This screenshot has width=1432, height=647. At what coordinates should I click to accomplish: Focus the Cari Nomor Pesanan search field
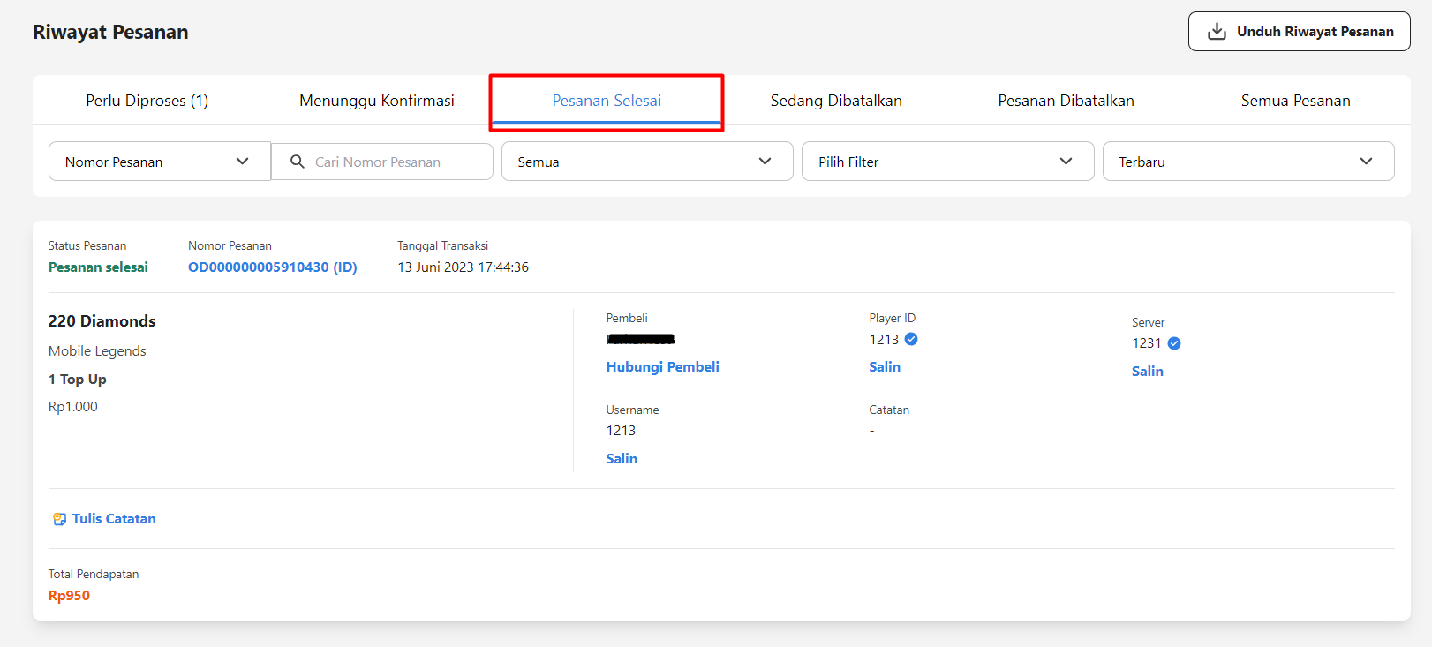(382, 162)
